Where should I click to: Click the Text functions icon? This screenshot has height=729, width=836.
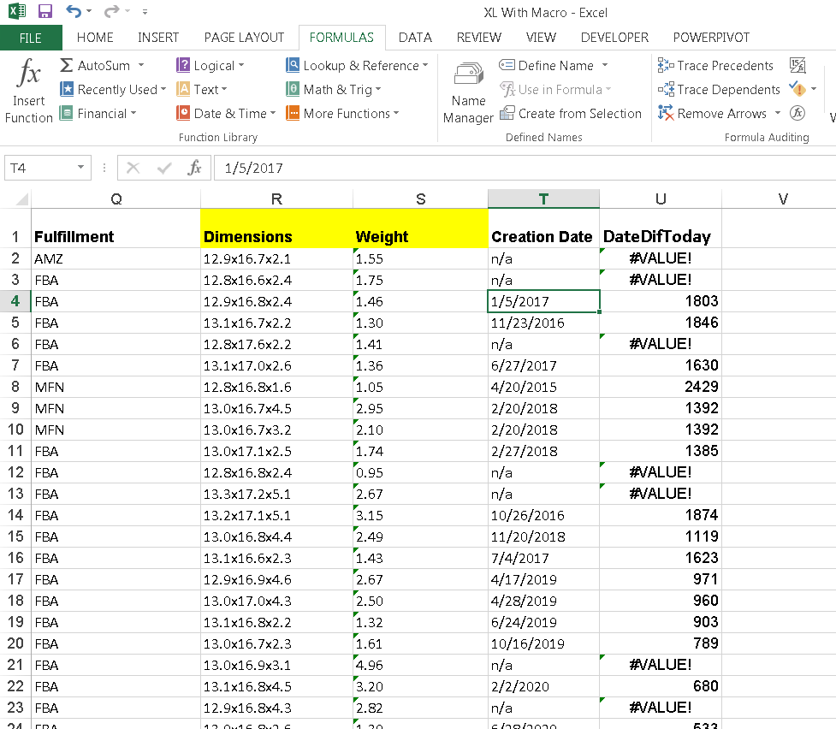click(x=183, y=89)
